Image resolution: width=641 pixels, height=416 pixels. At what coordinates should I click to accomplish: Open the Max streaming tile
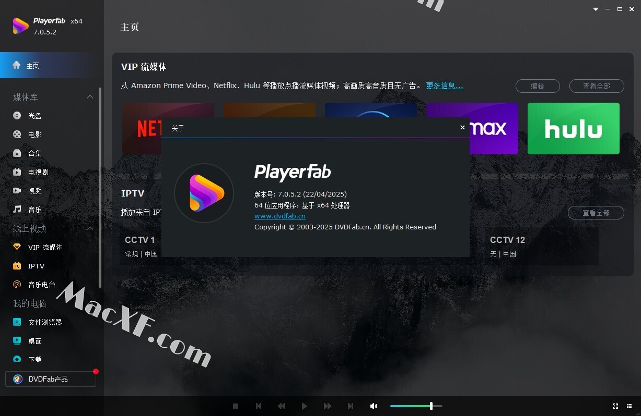click(x=494, y=128)
